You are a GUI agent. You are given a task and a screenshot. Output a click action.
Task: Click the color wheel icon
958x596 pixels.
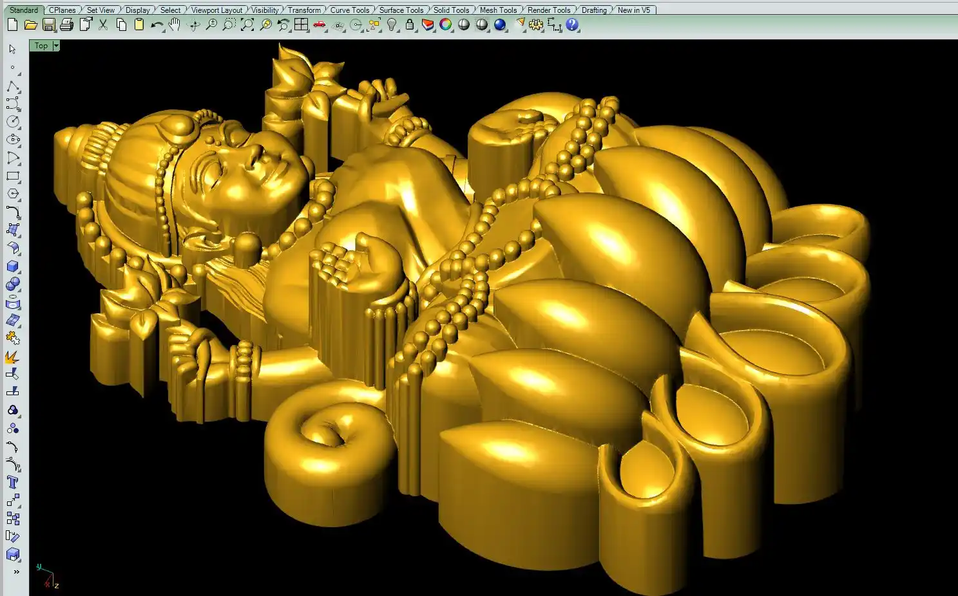445,25
